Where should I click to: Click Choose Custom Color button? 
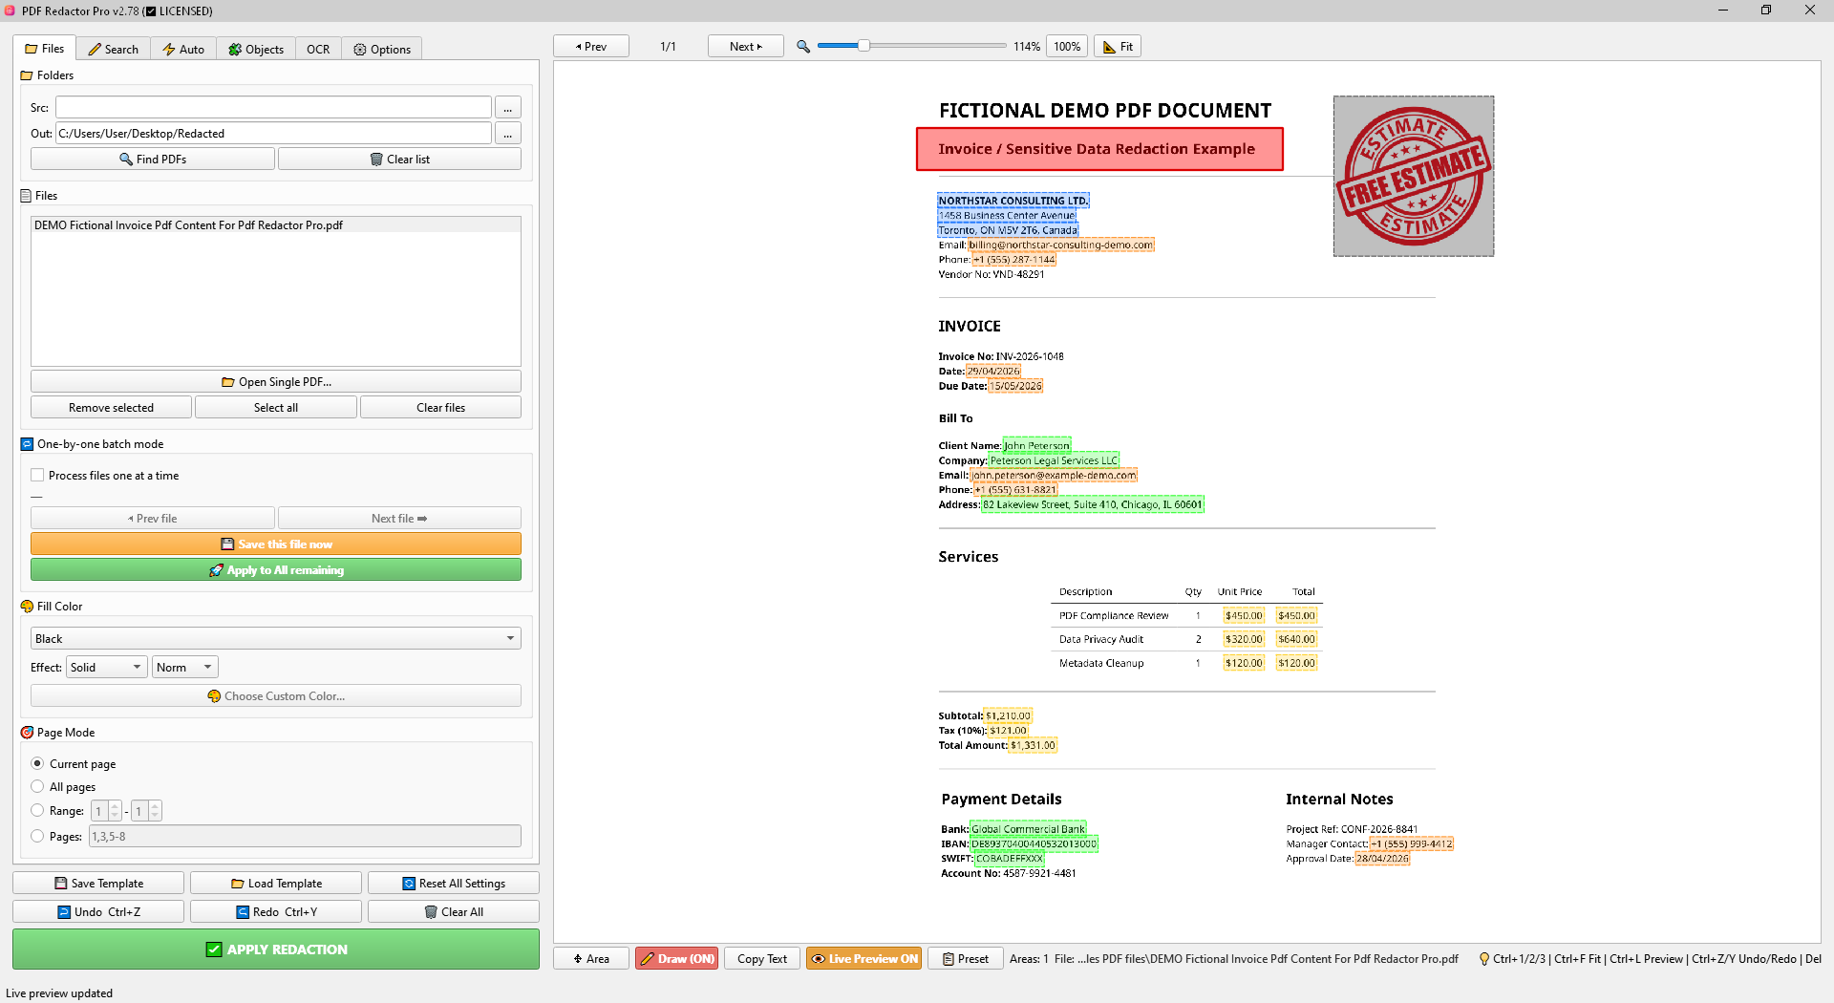(276, 695)
